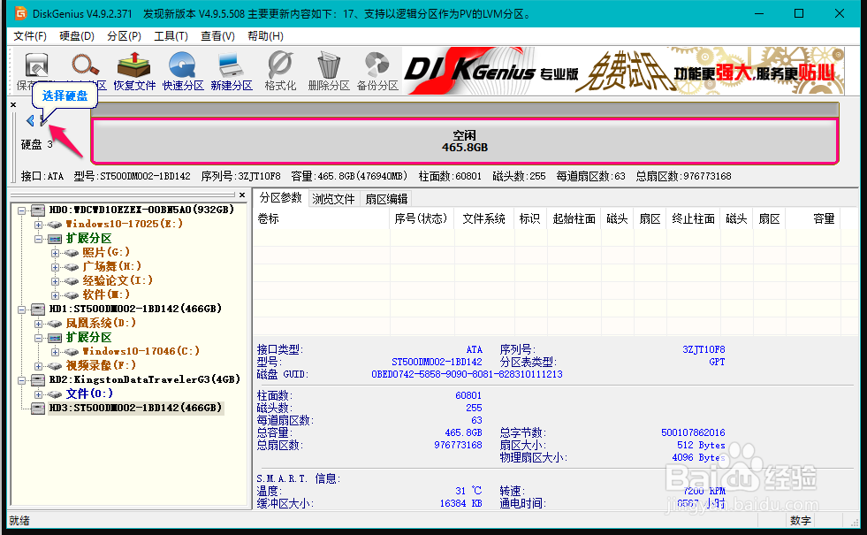Expand the 凤凰系统(D:) partition node

click(x=38, y=324)
